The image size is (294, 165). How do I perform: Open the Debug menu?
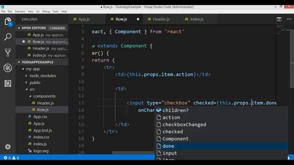(46, 11)
